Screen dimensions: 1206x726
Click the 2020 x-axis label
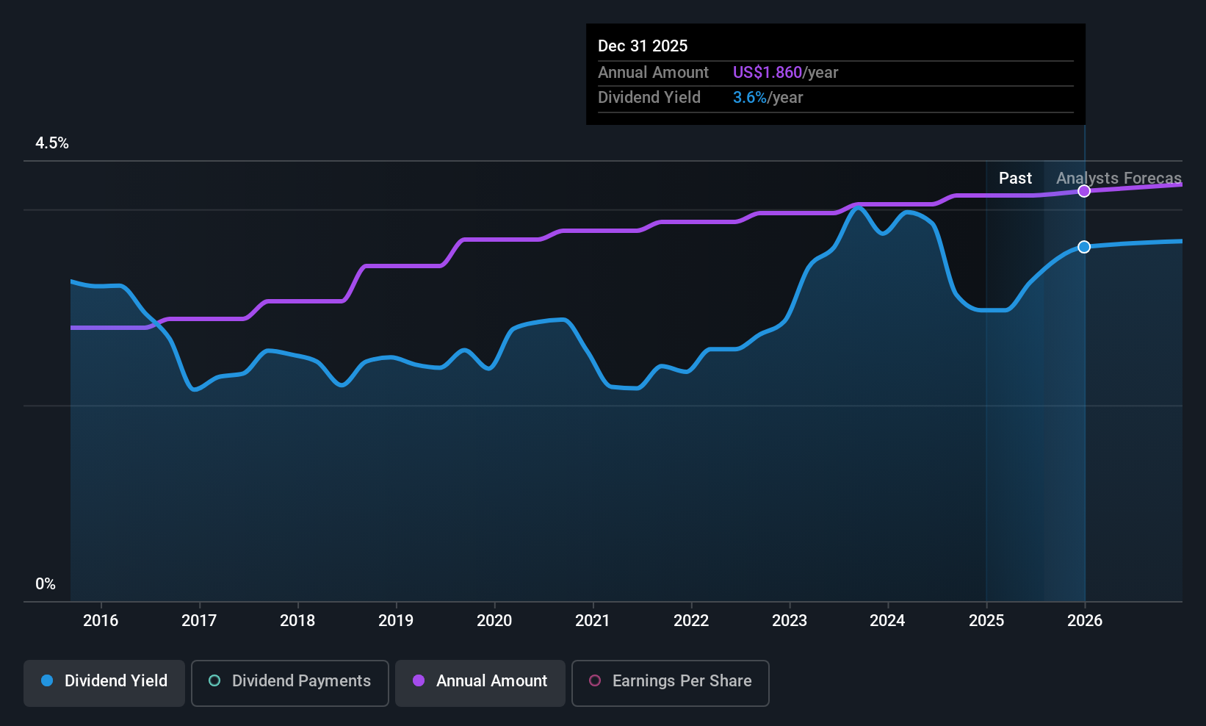pyautogui.click(x=494, y=621)
